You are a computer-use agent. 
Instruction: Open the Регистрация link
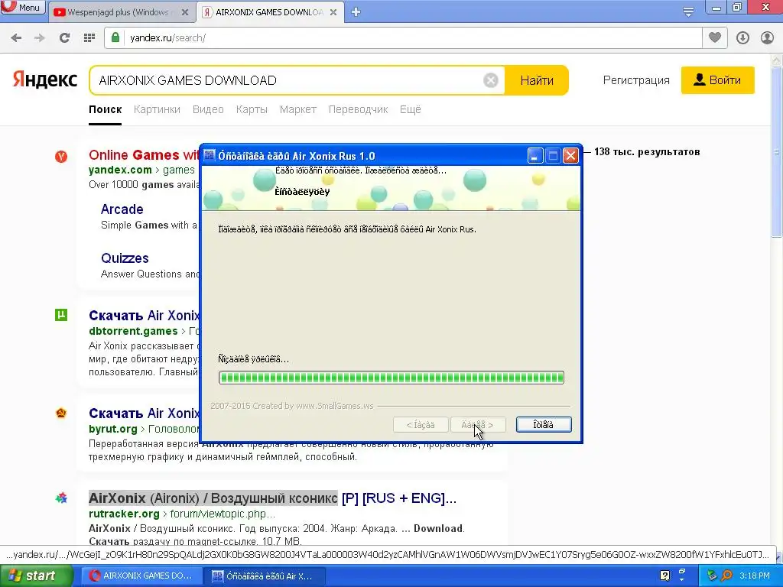click(636, 80)
